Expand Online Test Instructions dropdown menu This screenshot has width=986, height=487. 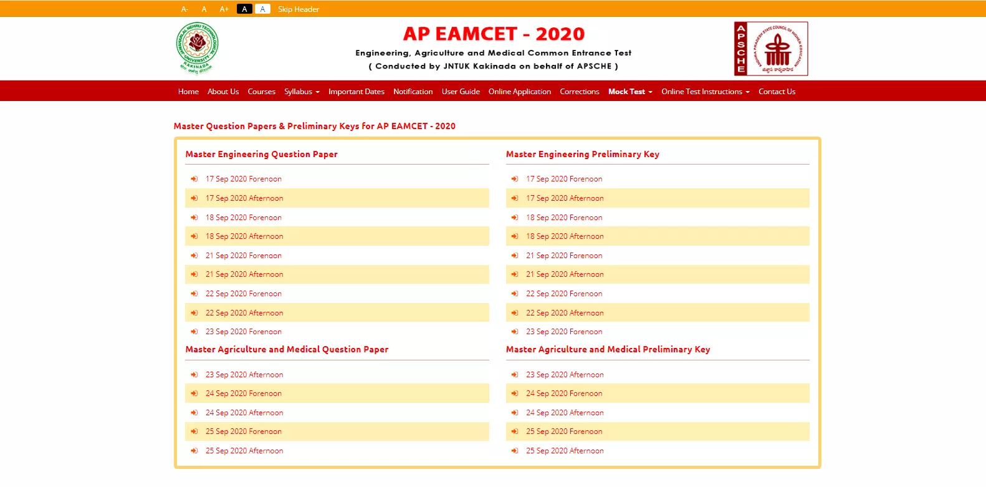tap(706, 92)
